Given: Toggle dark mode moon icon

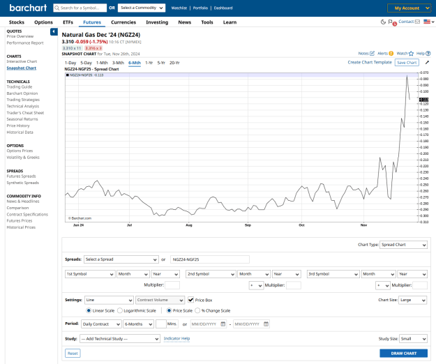Looking at the screenshot, I should [x=383, y=22].
